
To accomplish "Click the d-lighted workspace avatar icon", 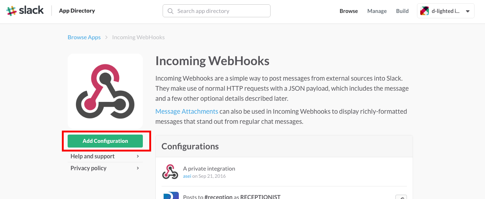I will pyautogui.click(x=425, y=11).
